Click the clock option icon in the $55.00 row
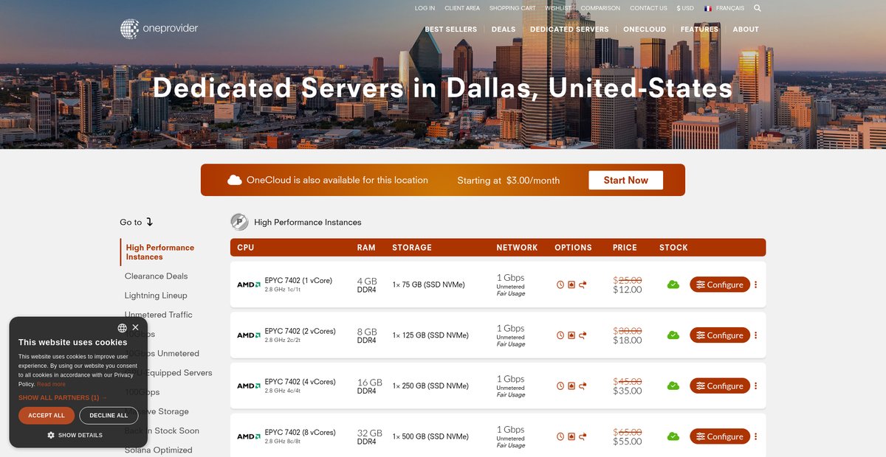 tap(560, 436)
